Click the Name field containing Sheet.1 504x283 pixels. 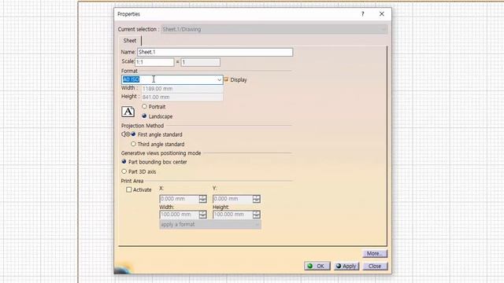pos(215,52)
